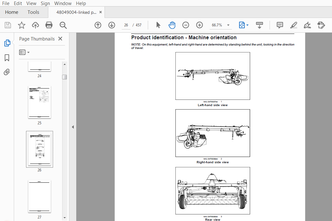Open the find text search tool
332x221 pixels.
(63, 25)
